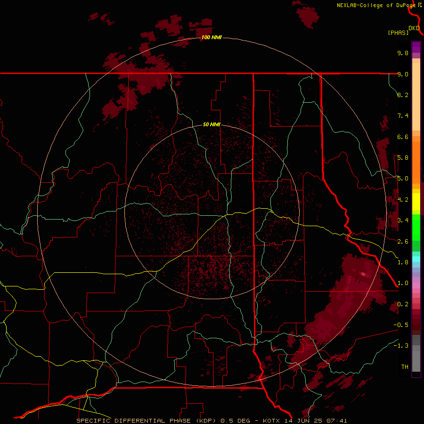Click the TH threshold label on the scale
Screen dimensions: 424x424
[x=405, y=367]
